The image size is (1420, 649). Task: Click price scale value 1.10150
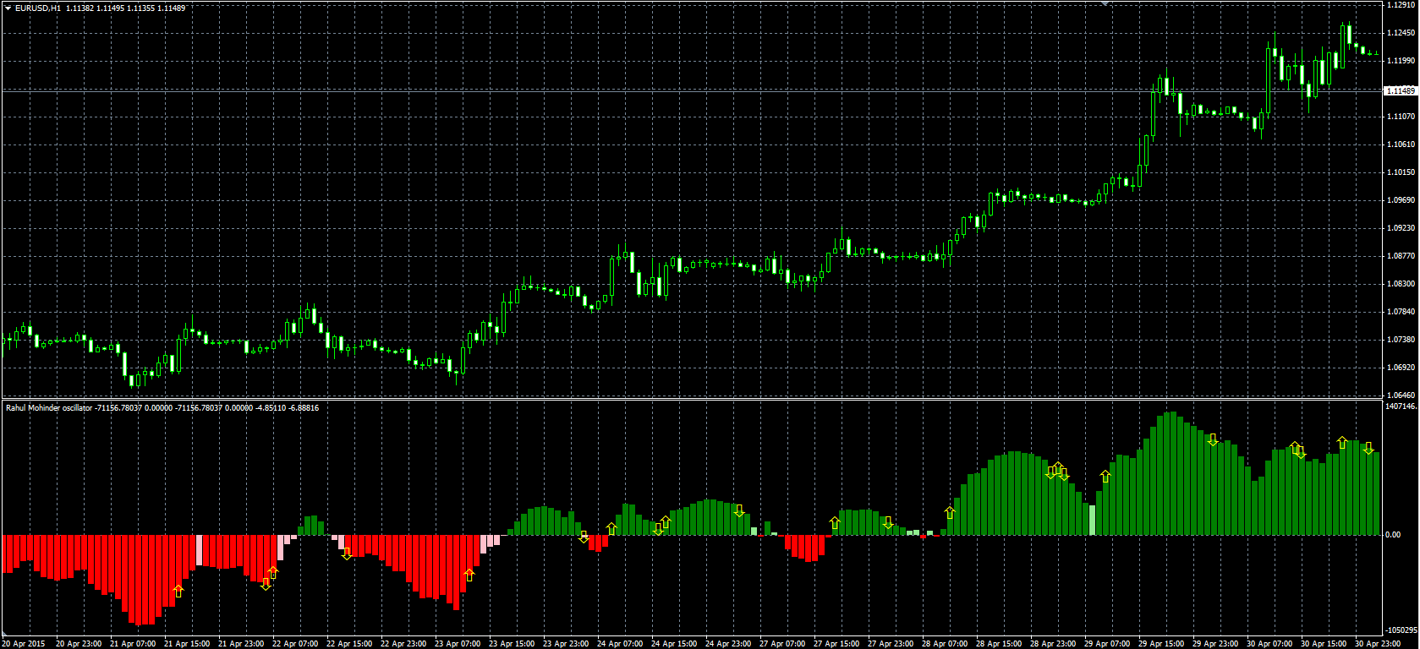[x=1401, y=172]
